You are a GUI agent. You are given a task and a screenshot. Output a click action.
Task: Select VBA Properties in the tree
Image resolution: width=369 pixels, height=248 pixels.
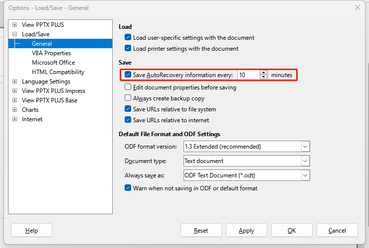51,53
